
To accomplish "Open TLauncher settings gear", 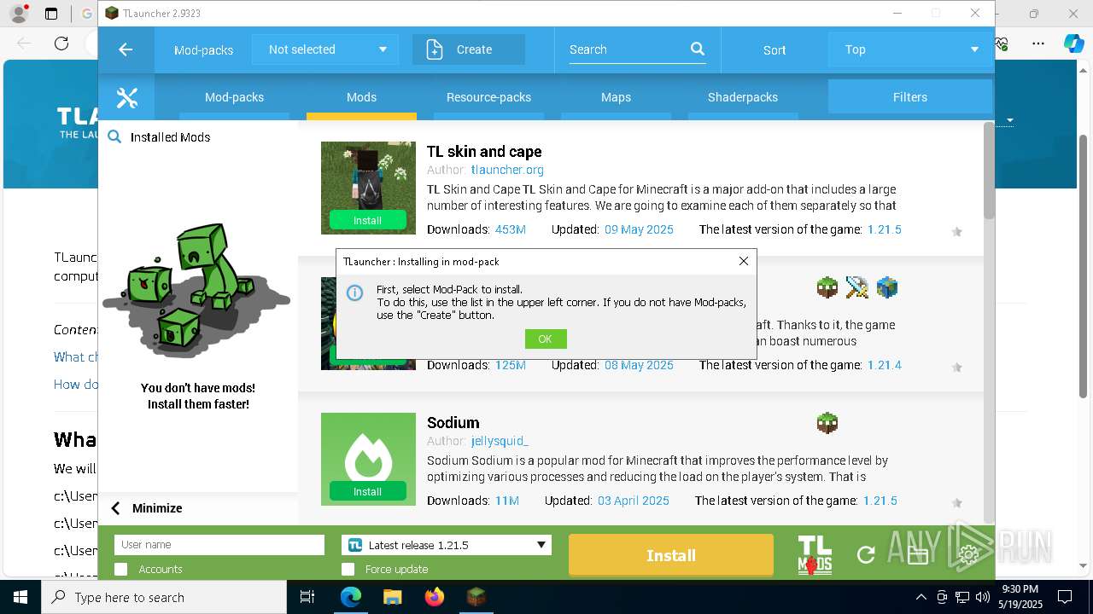I will [968, 555].
